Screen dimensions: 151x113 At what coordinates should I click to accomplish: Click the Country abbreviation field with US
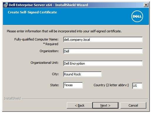(137, 86)
